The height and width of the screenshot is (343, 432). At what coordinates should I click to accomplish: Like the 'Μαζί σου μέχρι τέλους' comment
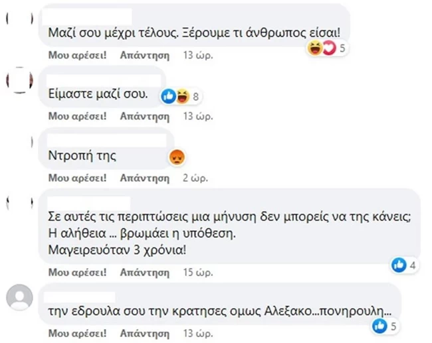coord(78,56)
